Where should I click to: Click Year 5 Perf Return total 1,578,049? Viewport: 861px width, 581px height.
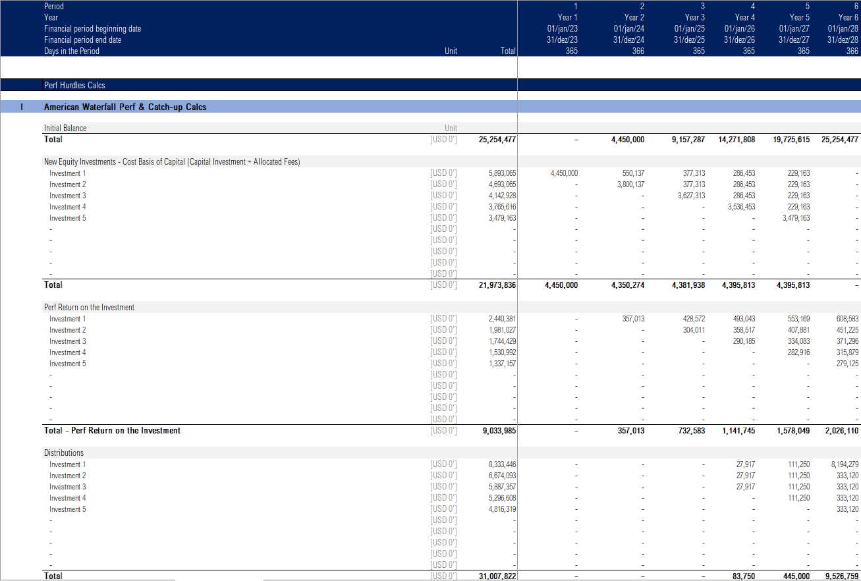tap(793, 430)
